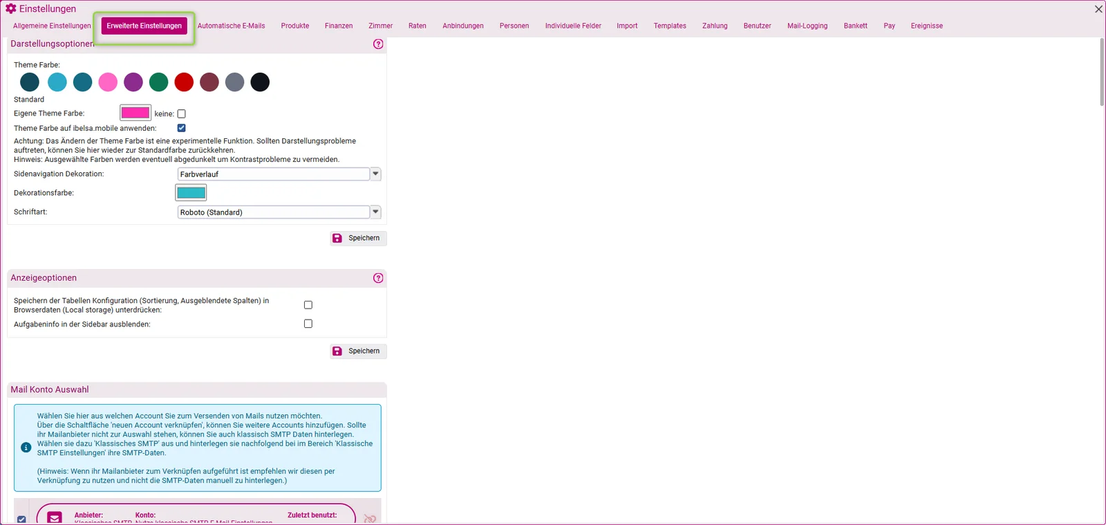Enable suppressing table configuration local storage
This screenshot has height=525, width=1106.
coord(308,305)
